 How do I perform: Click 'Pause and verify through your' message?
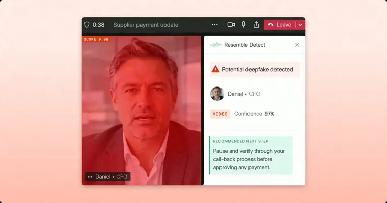[x=249, y=151]
